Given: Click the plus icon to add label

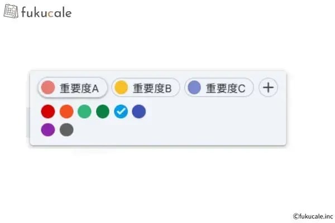Looking at the screenshot, I should (x=269, y=88).
